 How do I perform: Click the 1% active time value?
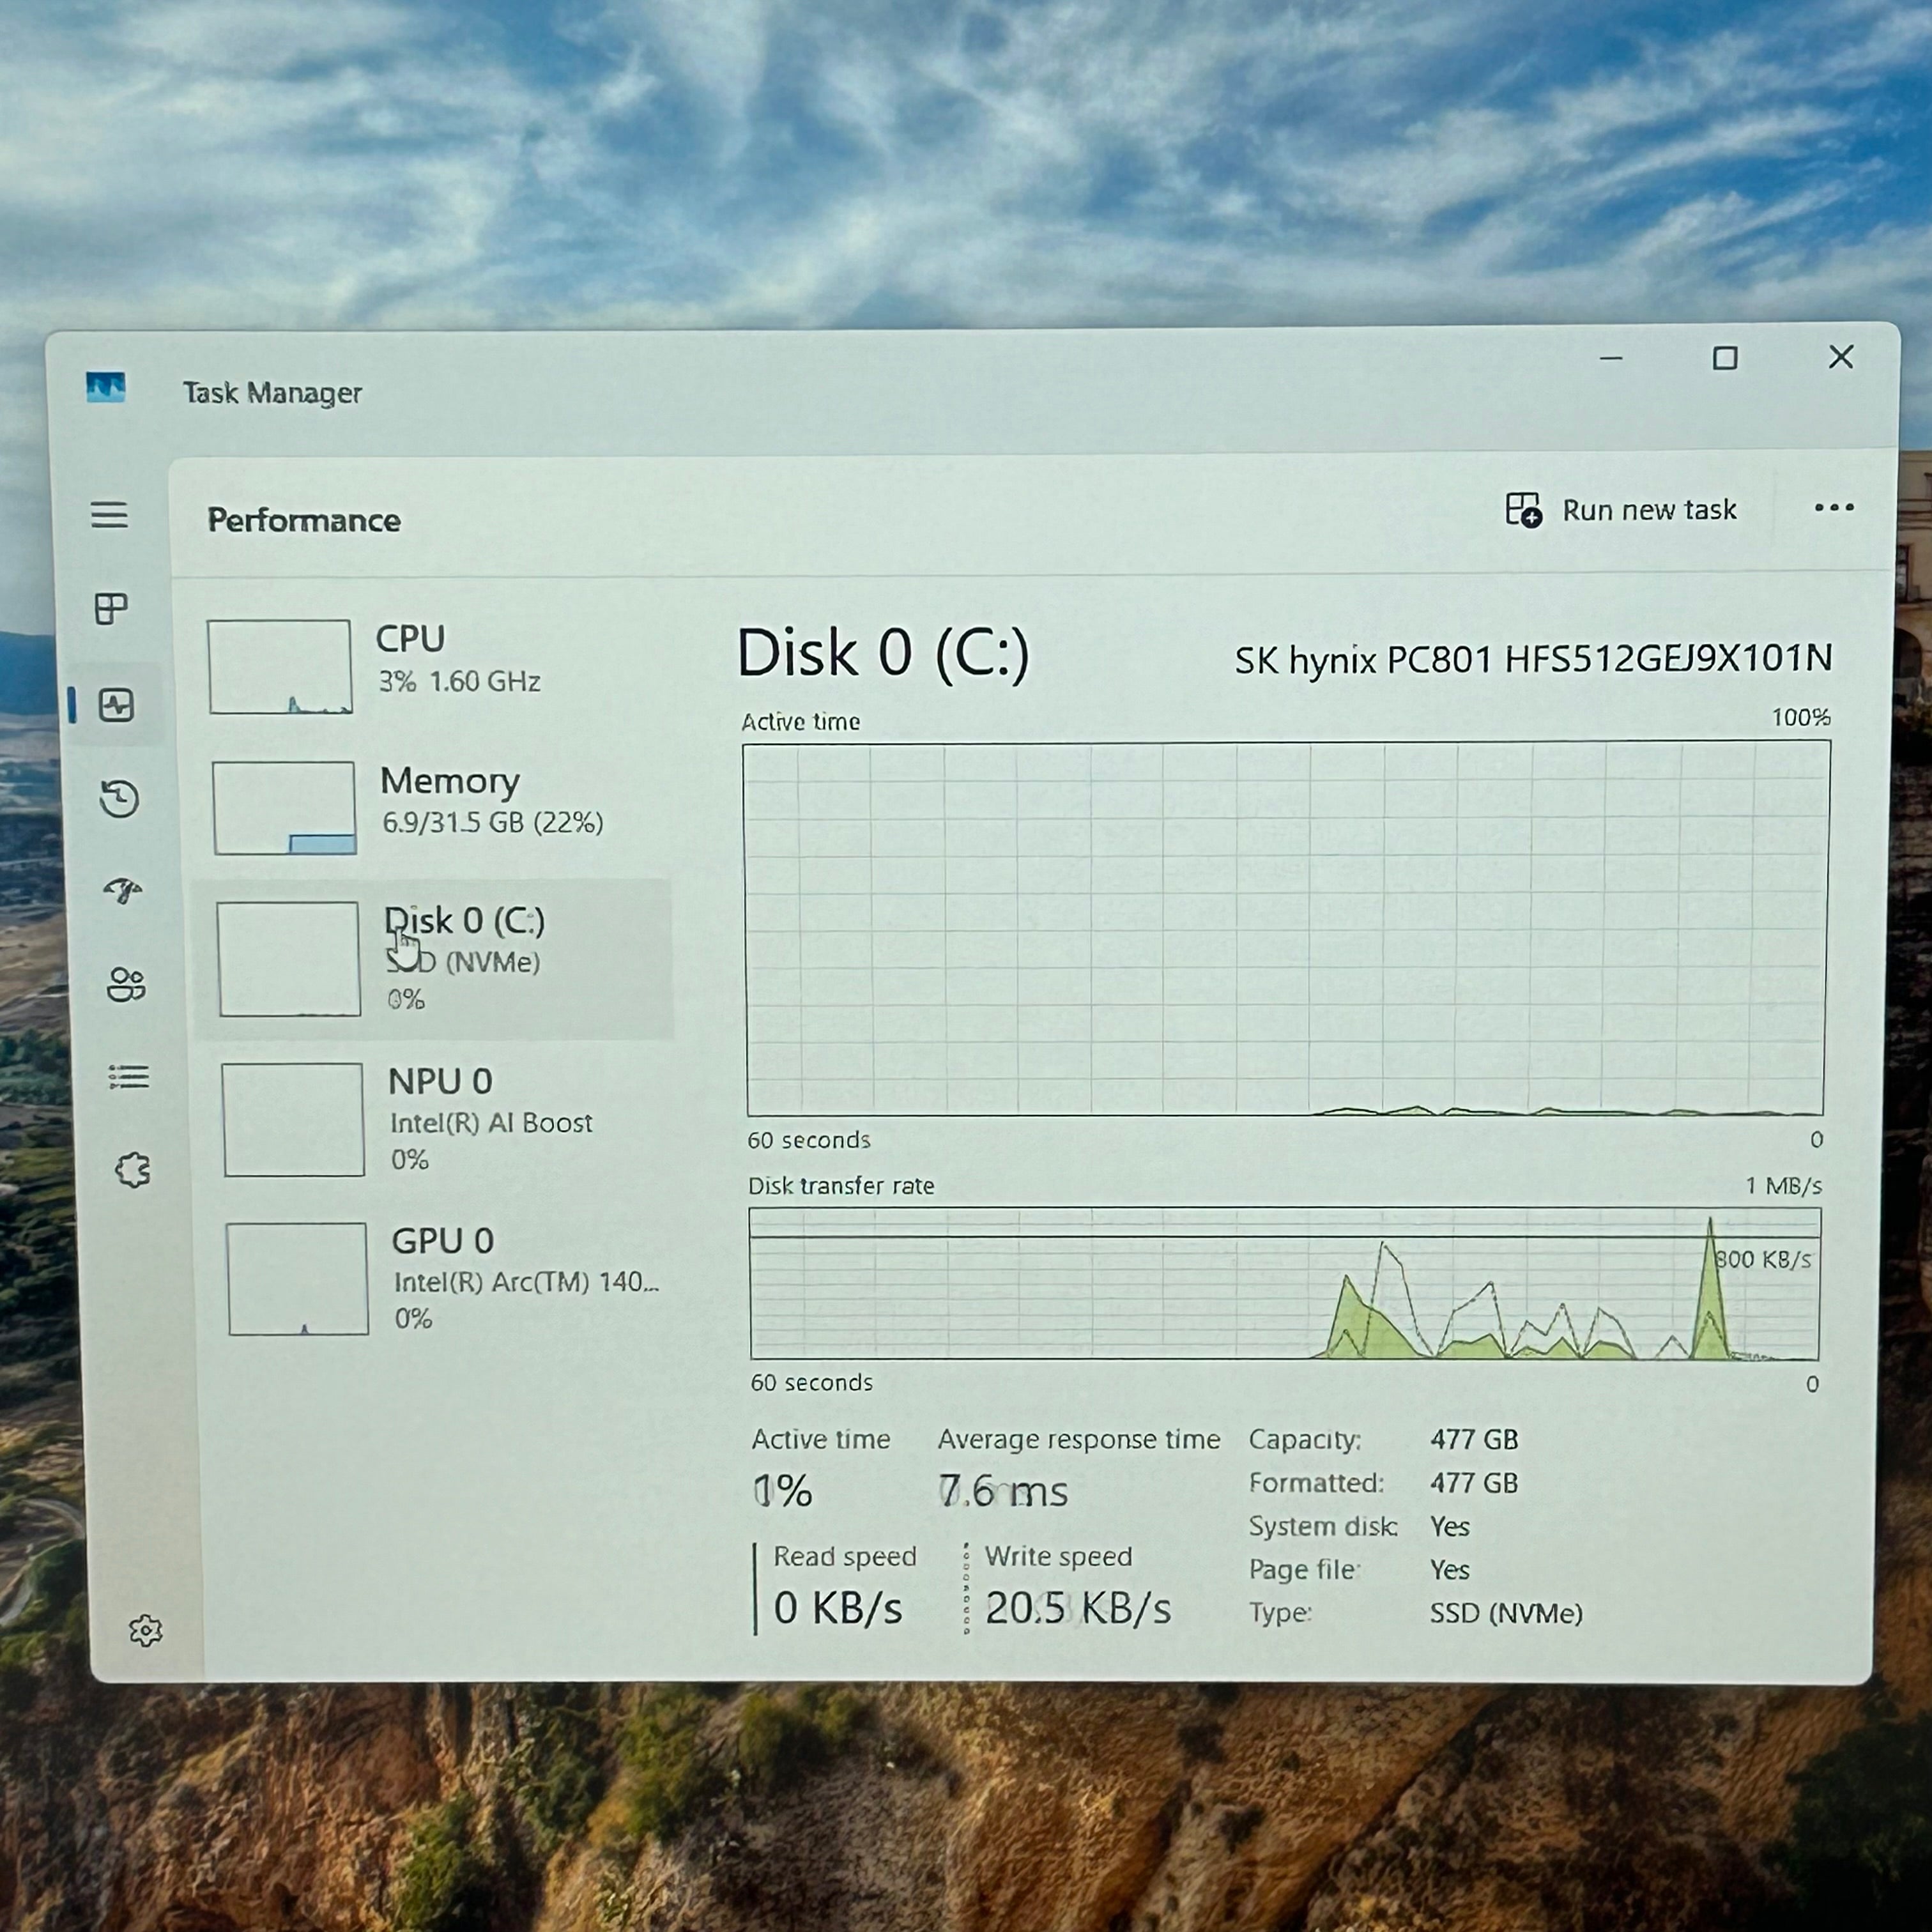pos(782,1491)
